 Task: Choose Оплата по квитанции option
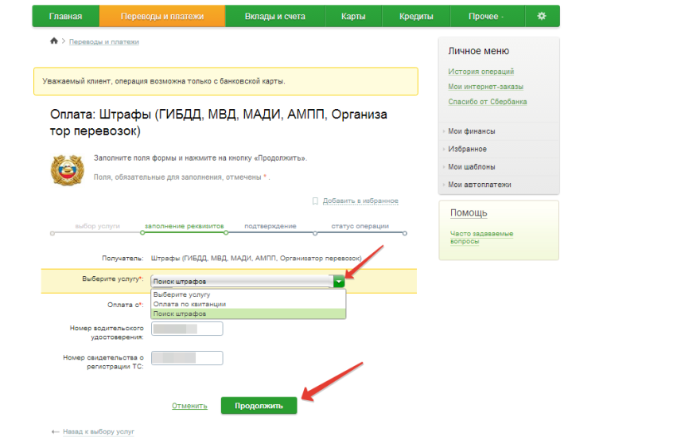(248, 304)
